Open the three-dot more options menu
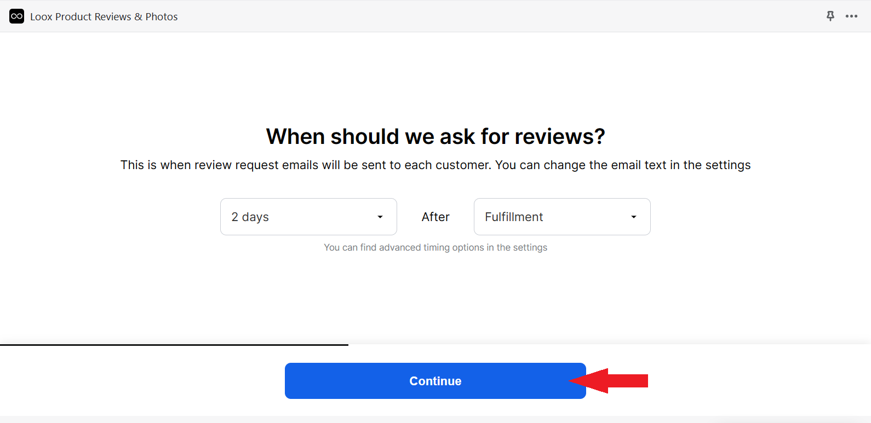The height and width of the screenshot is (423, 871). 851,16
